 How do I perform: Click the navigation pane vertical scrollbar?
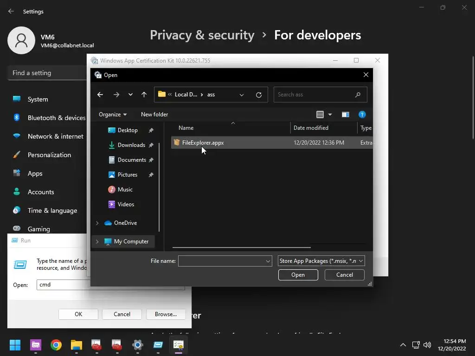159,187
